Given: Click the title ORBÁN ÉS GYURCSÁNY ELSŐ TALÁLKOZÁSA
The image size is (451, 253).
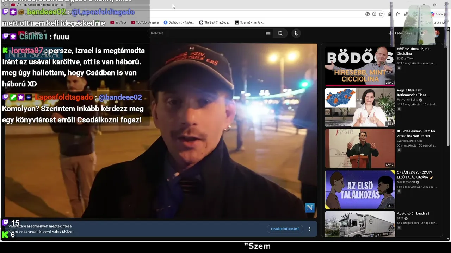Looking at the screenshot, I should [415, 175].
